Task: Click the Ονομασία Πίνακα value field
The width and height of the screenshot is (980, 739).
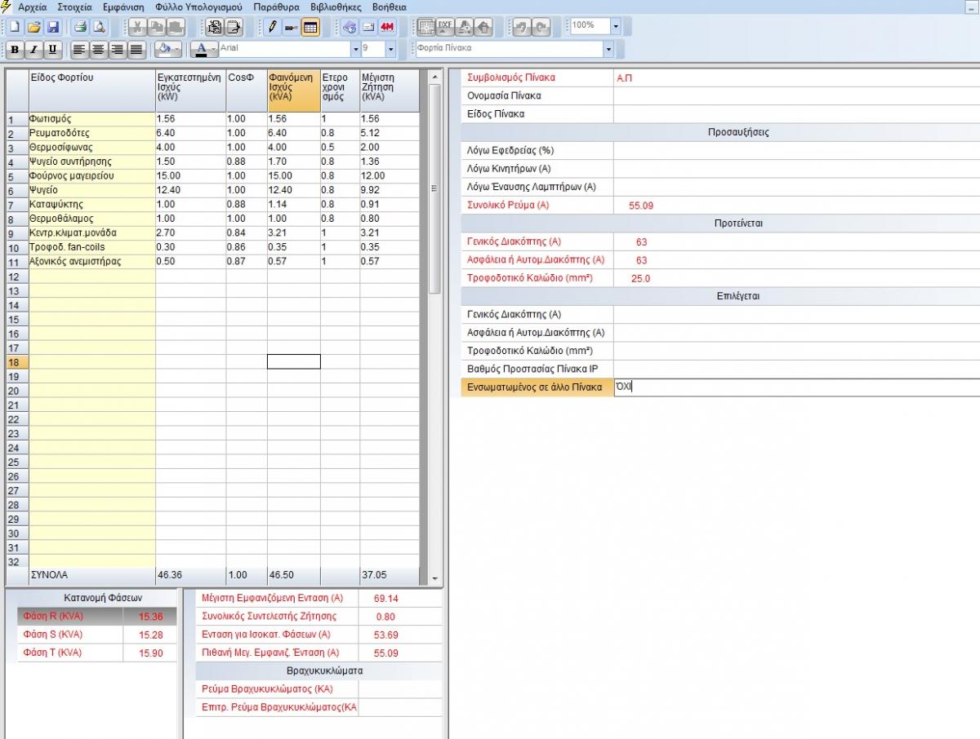Action: click(796, 95)
